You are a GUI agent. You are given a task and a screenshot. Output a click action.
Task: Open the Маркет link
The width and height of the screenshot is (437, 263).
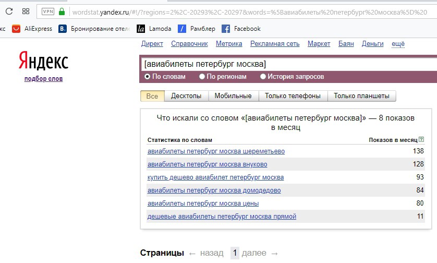coord(319,44)
